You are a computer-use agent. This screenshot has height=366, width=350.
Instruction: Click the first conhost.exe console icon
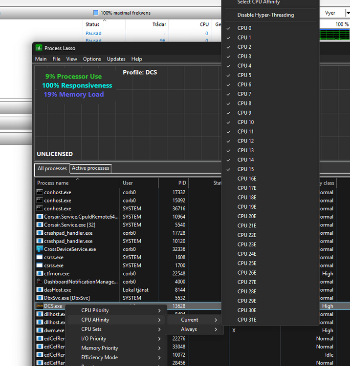[40, 192]
